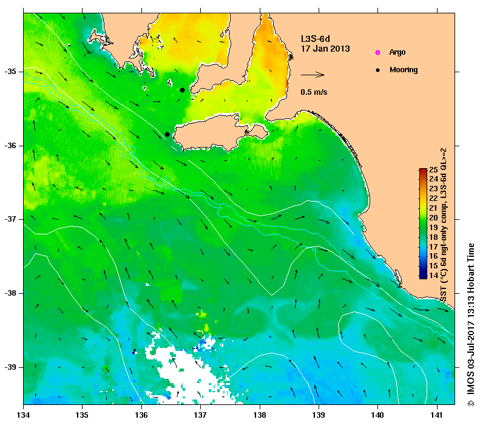
Task: Click longitude label 136
Action: [x=141, y=415]
